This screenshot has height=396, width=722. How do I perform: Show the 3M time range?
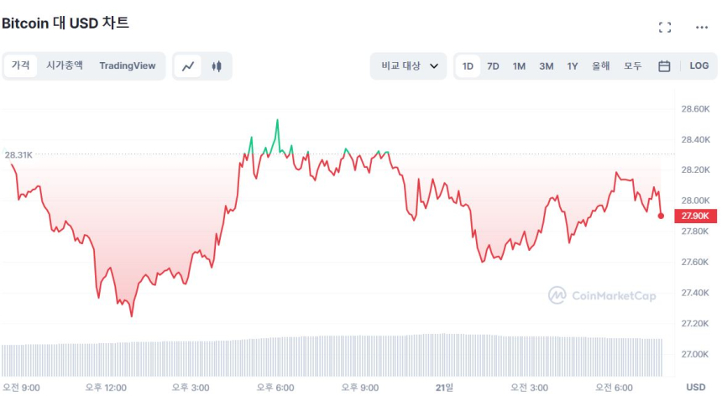[546, 66]
